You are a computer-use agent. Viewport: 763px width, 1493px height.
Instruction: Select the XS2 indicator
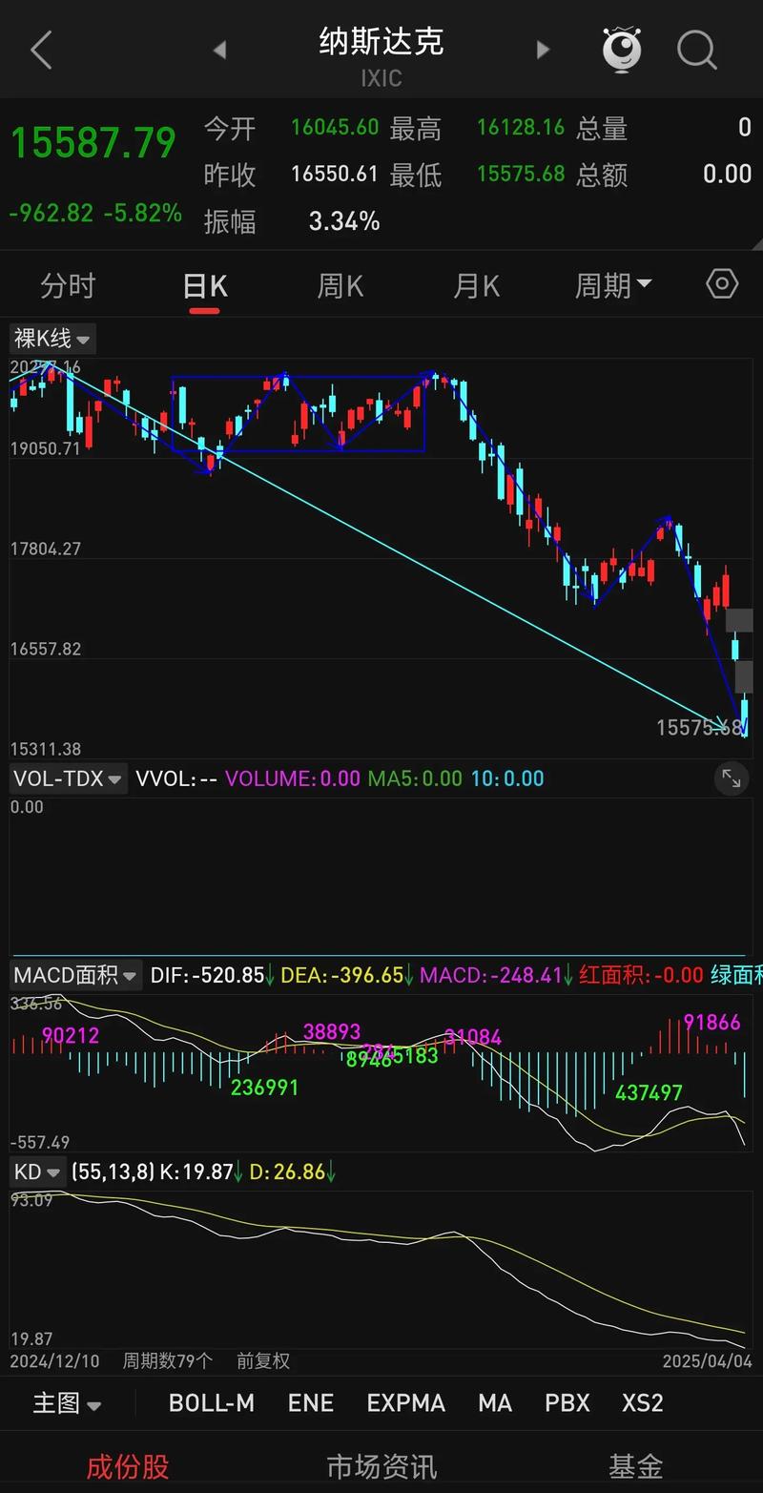[x=643, y=1403]
